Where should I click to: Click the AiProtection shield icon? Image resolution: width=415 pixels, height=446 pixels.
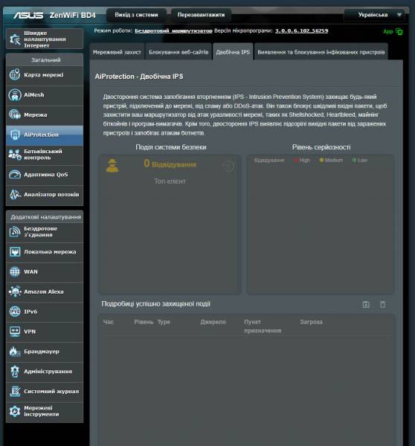[x=15, y=135]
